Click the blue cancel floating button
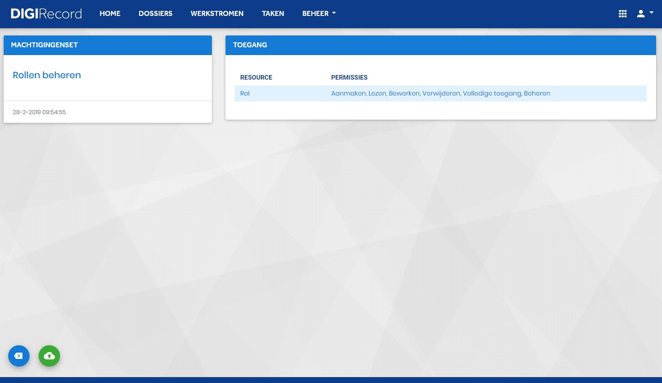The width and height of the screenshot is (662, 383). click(x=19, y=356)
